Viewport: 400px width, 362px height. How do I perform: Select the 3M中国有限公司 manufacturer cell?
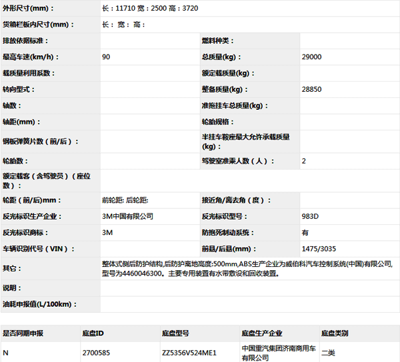[127, 216]
